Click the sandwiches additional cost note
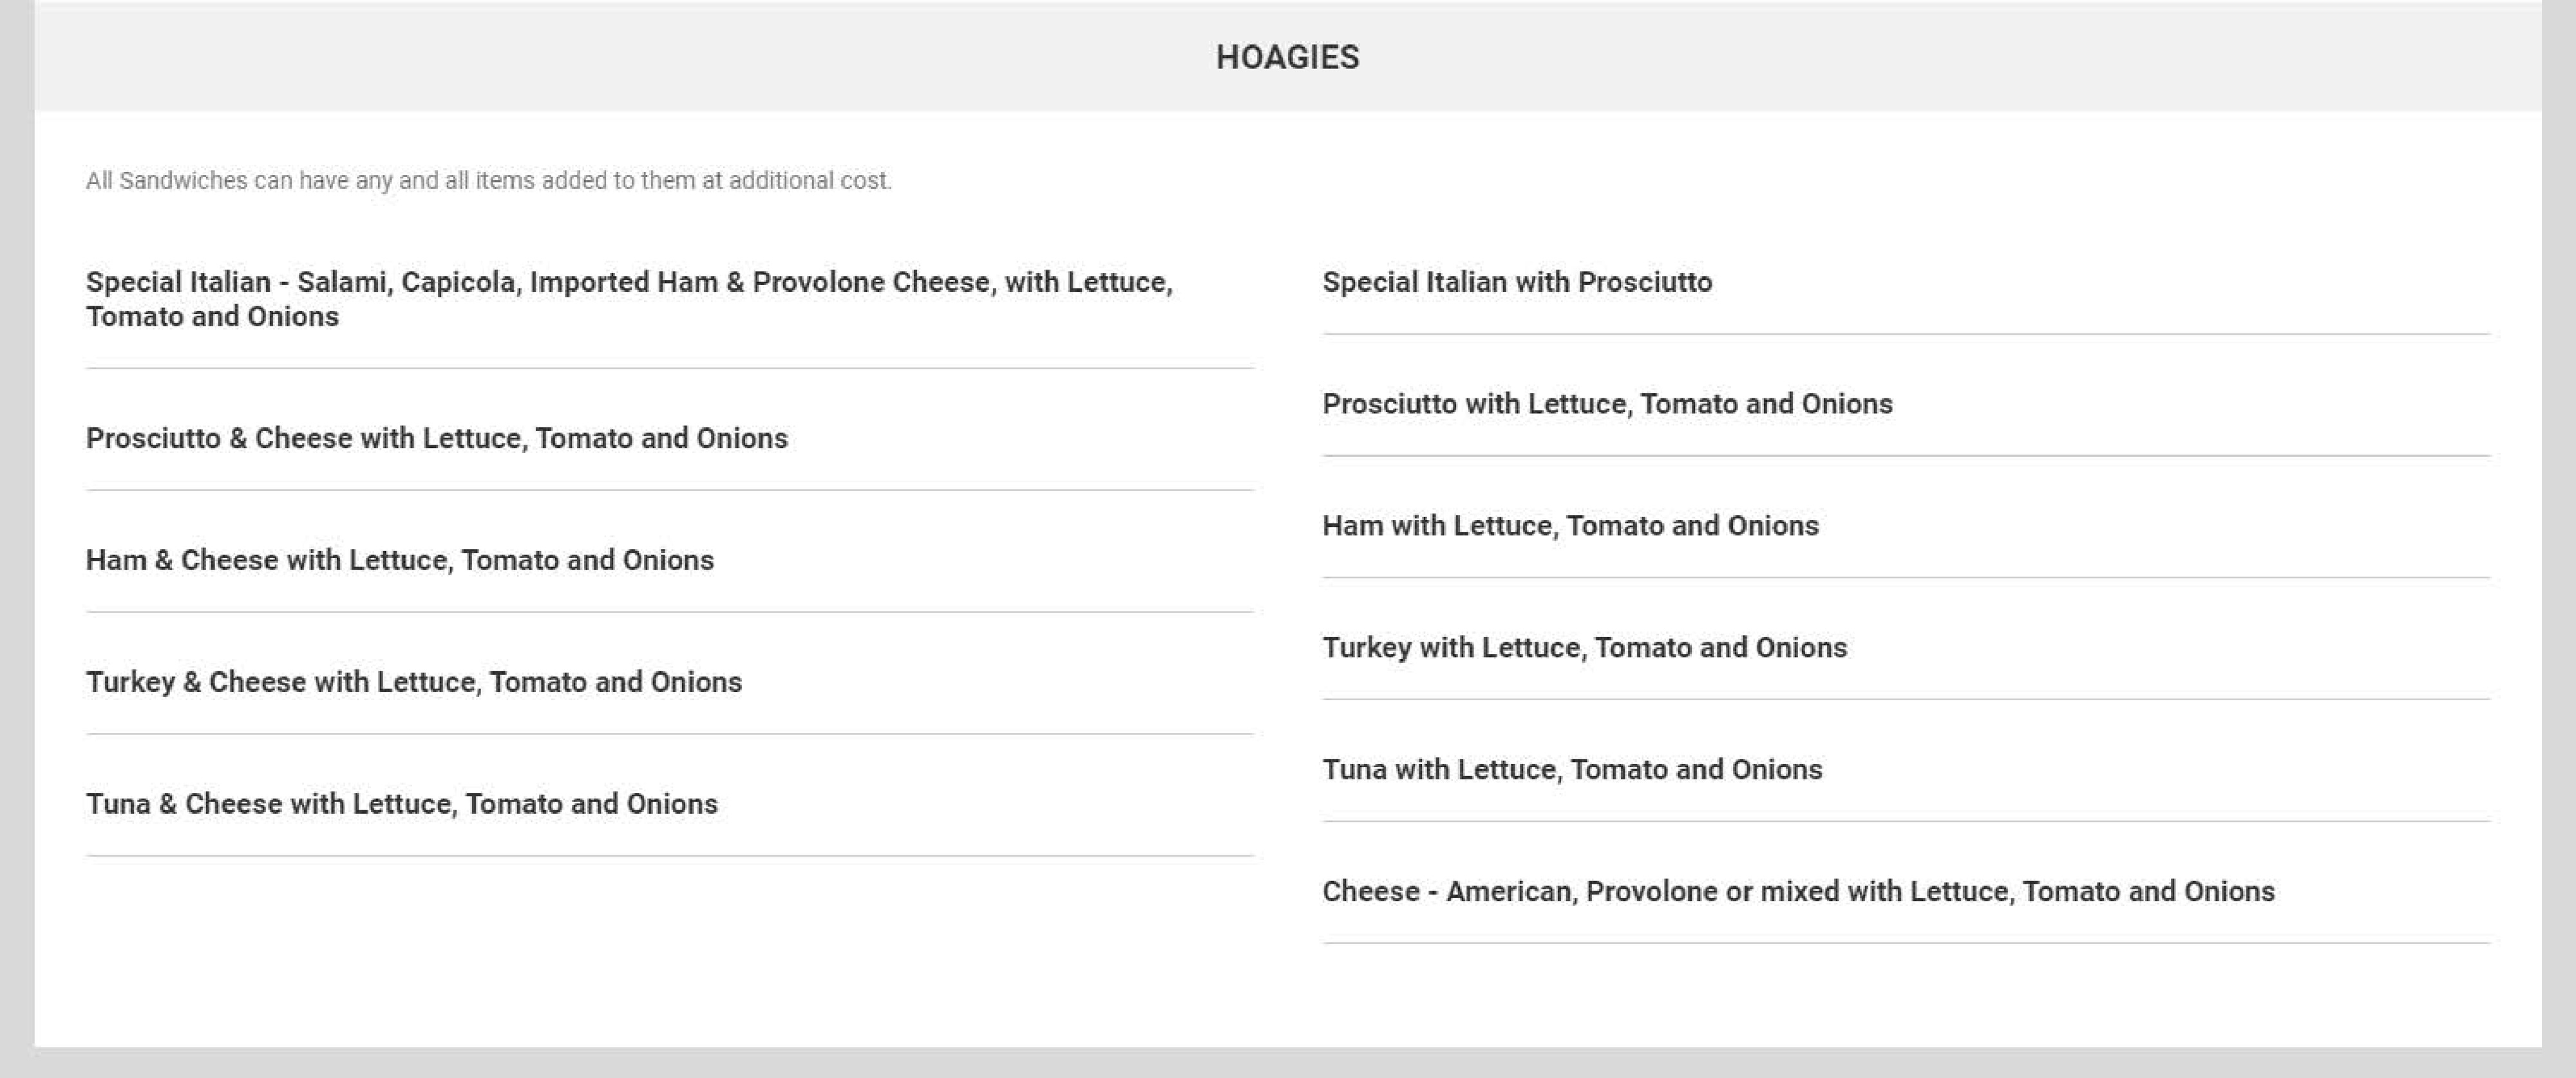2576x1078 pixels. 488,181
